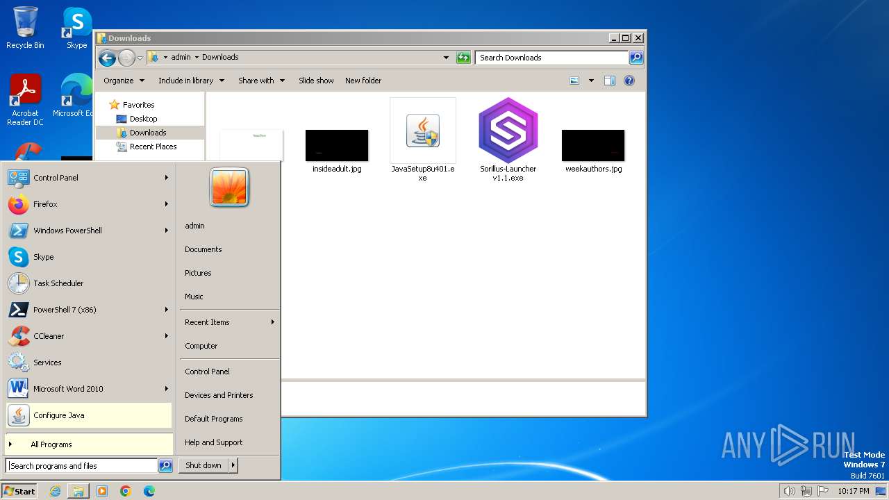
Task: Click the Back arrow in Explorer
Action: [x=107, y=58]
